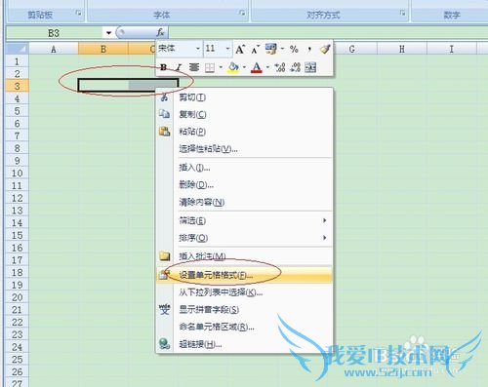Open the 字体 group dialog launcher
Screen dimensions: 488x387
242,13
